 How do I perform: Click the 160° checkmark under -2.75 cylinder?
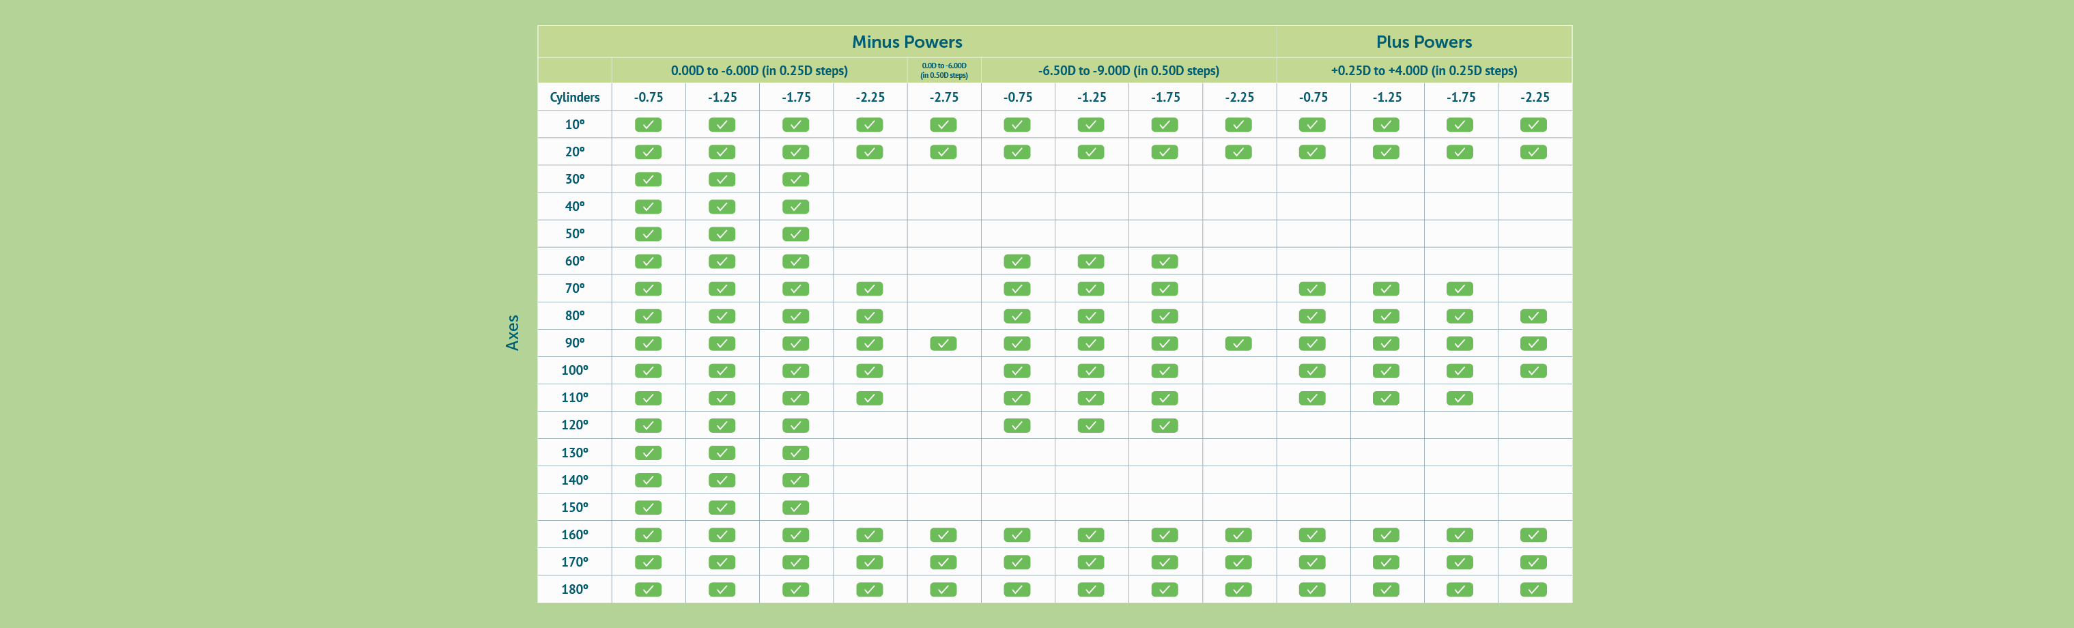pos(943,535)
